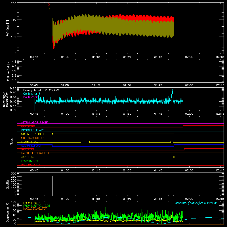227x227 pixels.
Task: Click the olive 'Y' legend label
Action: [x=49, y=9]
